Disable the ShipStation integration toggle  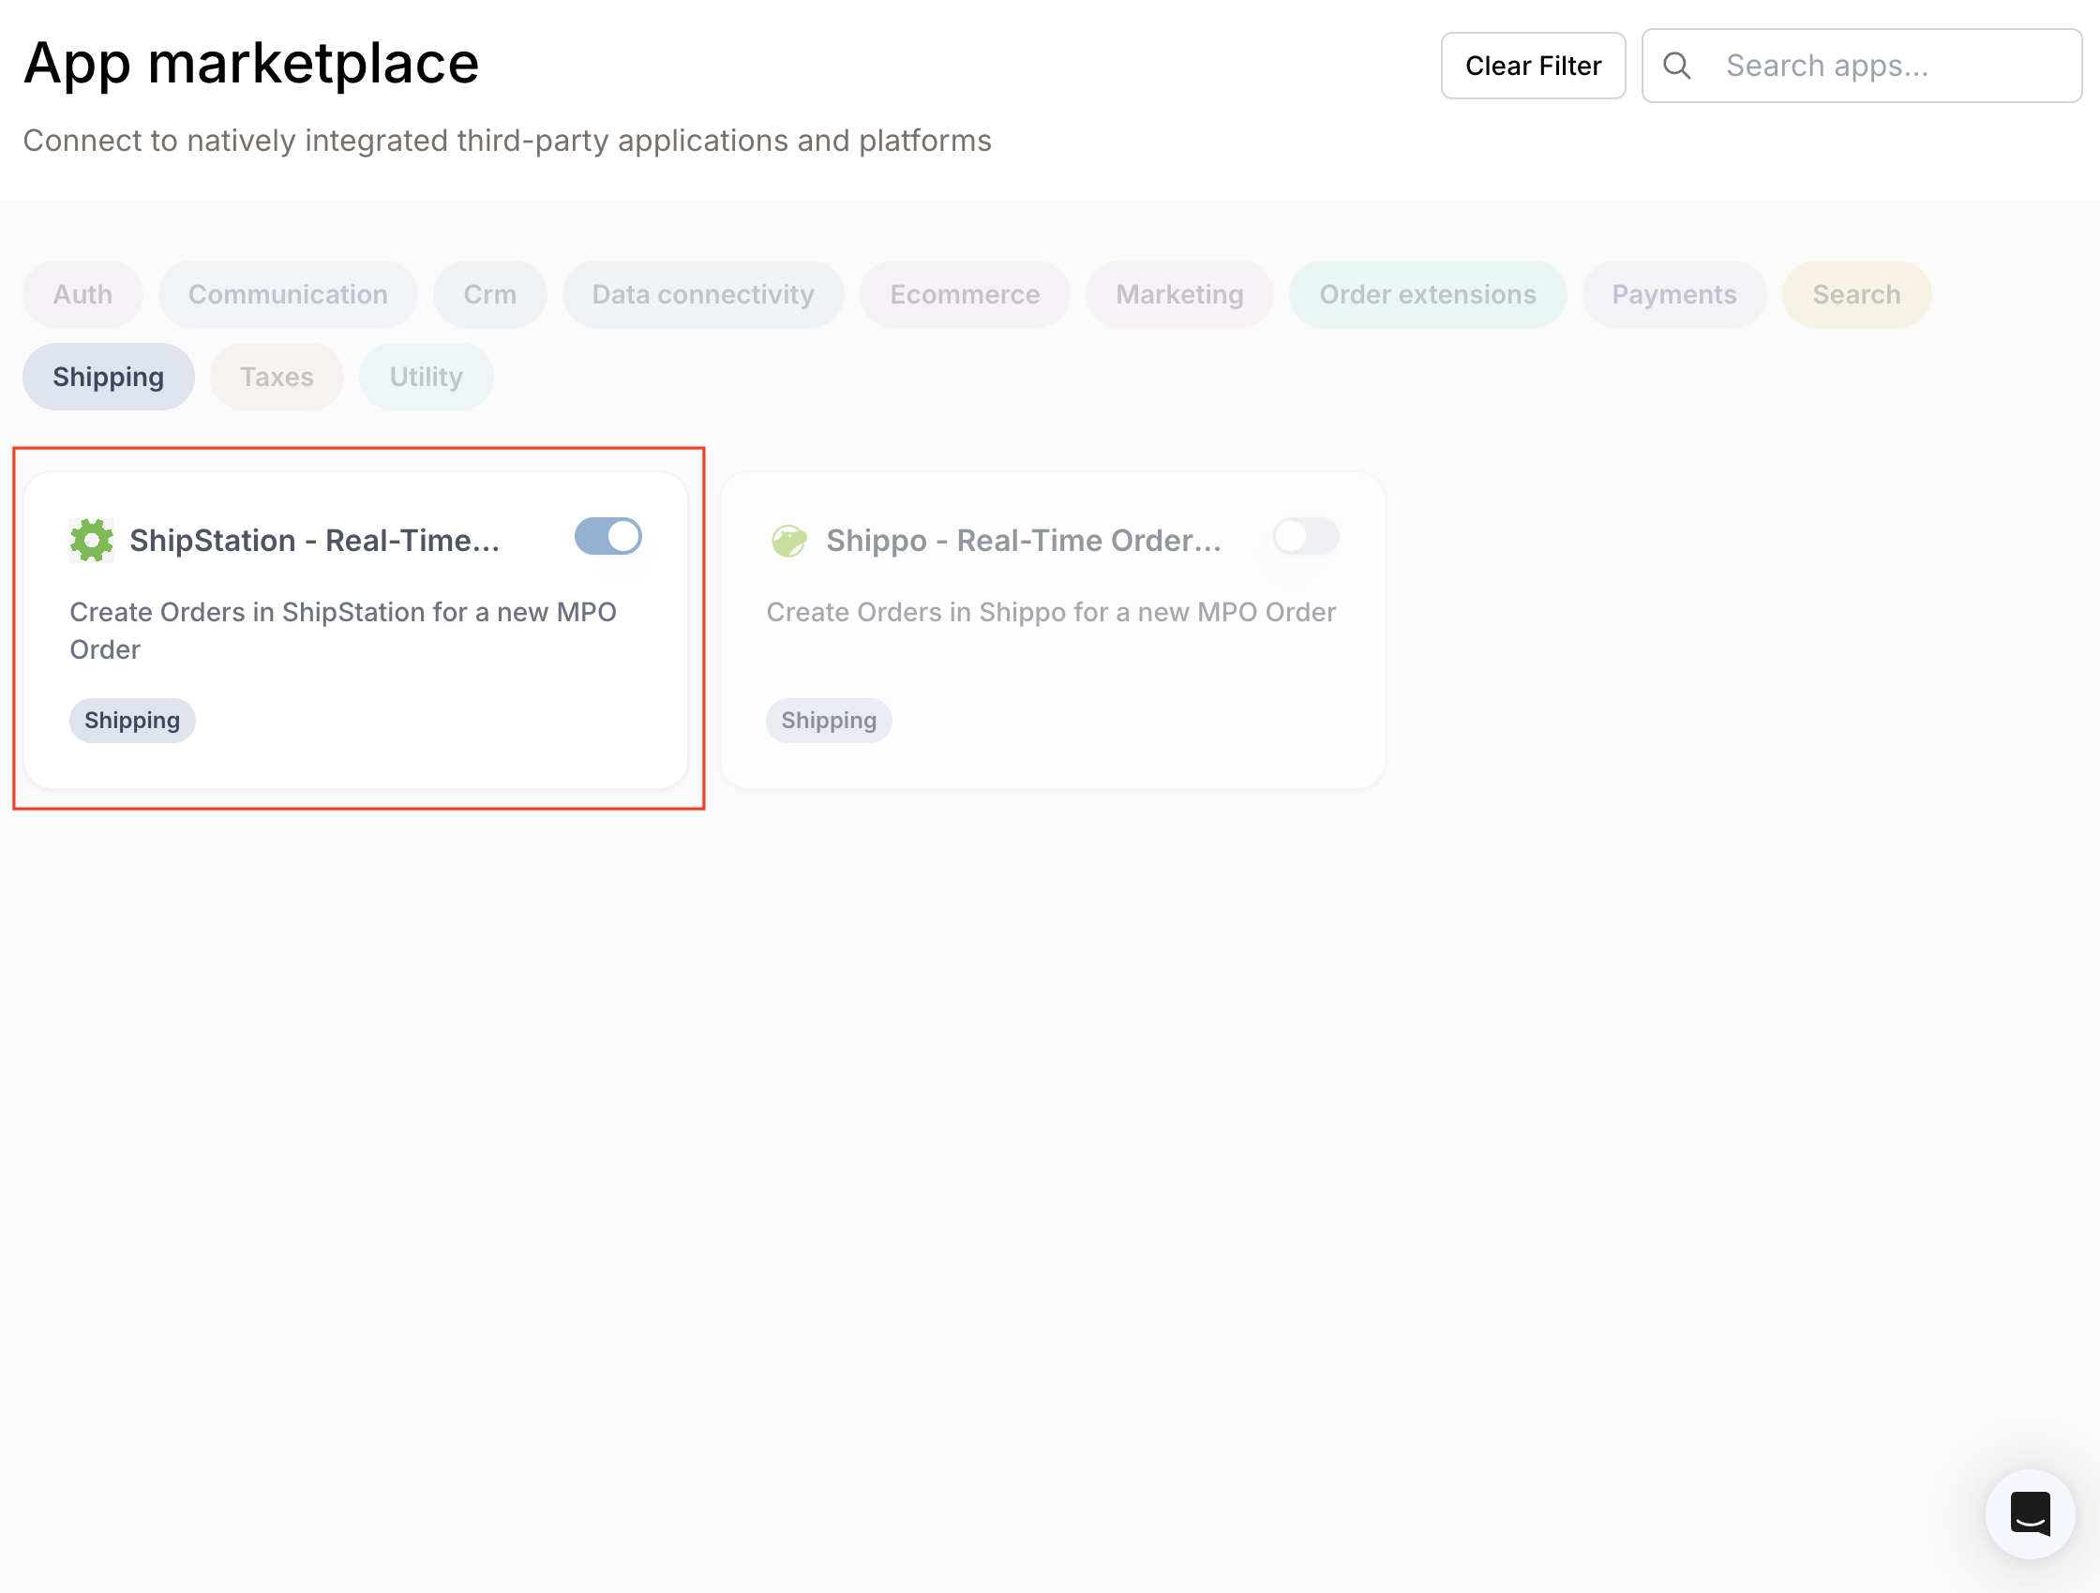[x=607, y=536]
